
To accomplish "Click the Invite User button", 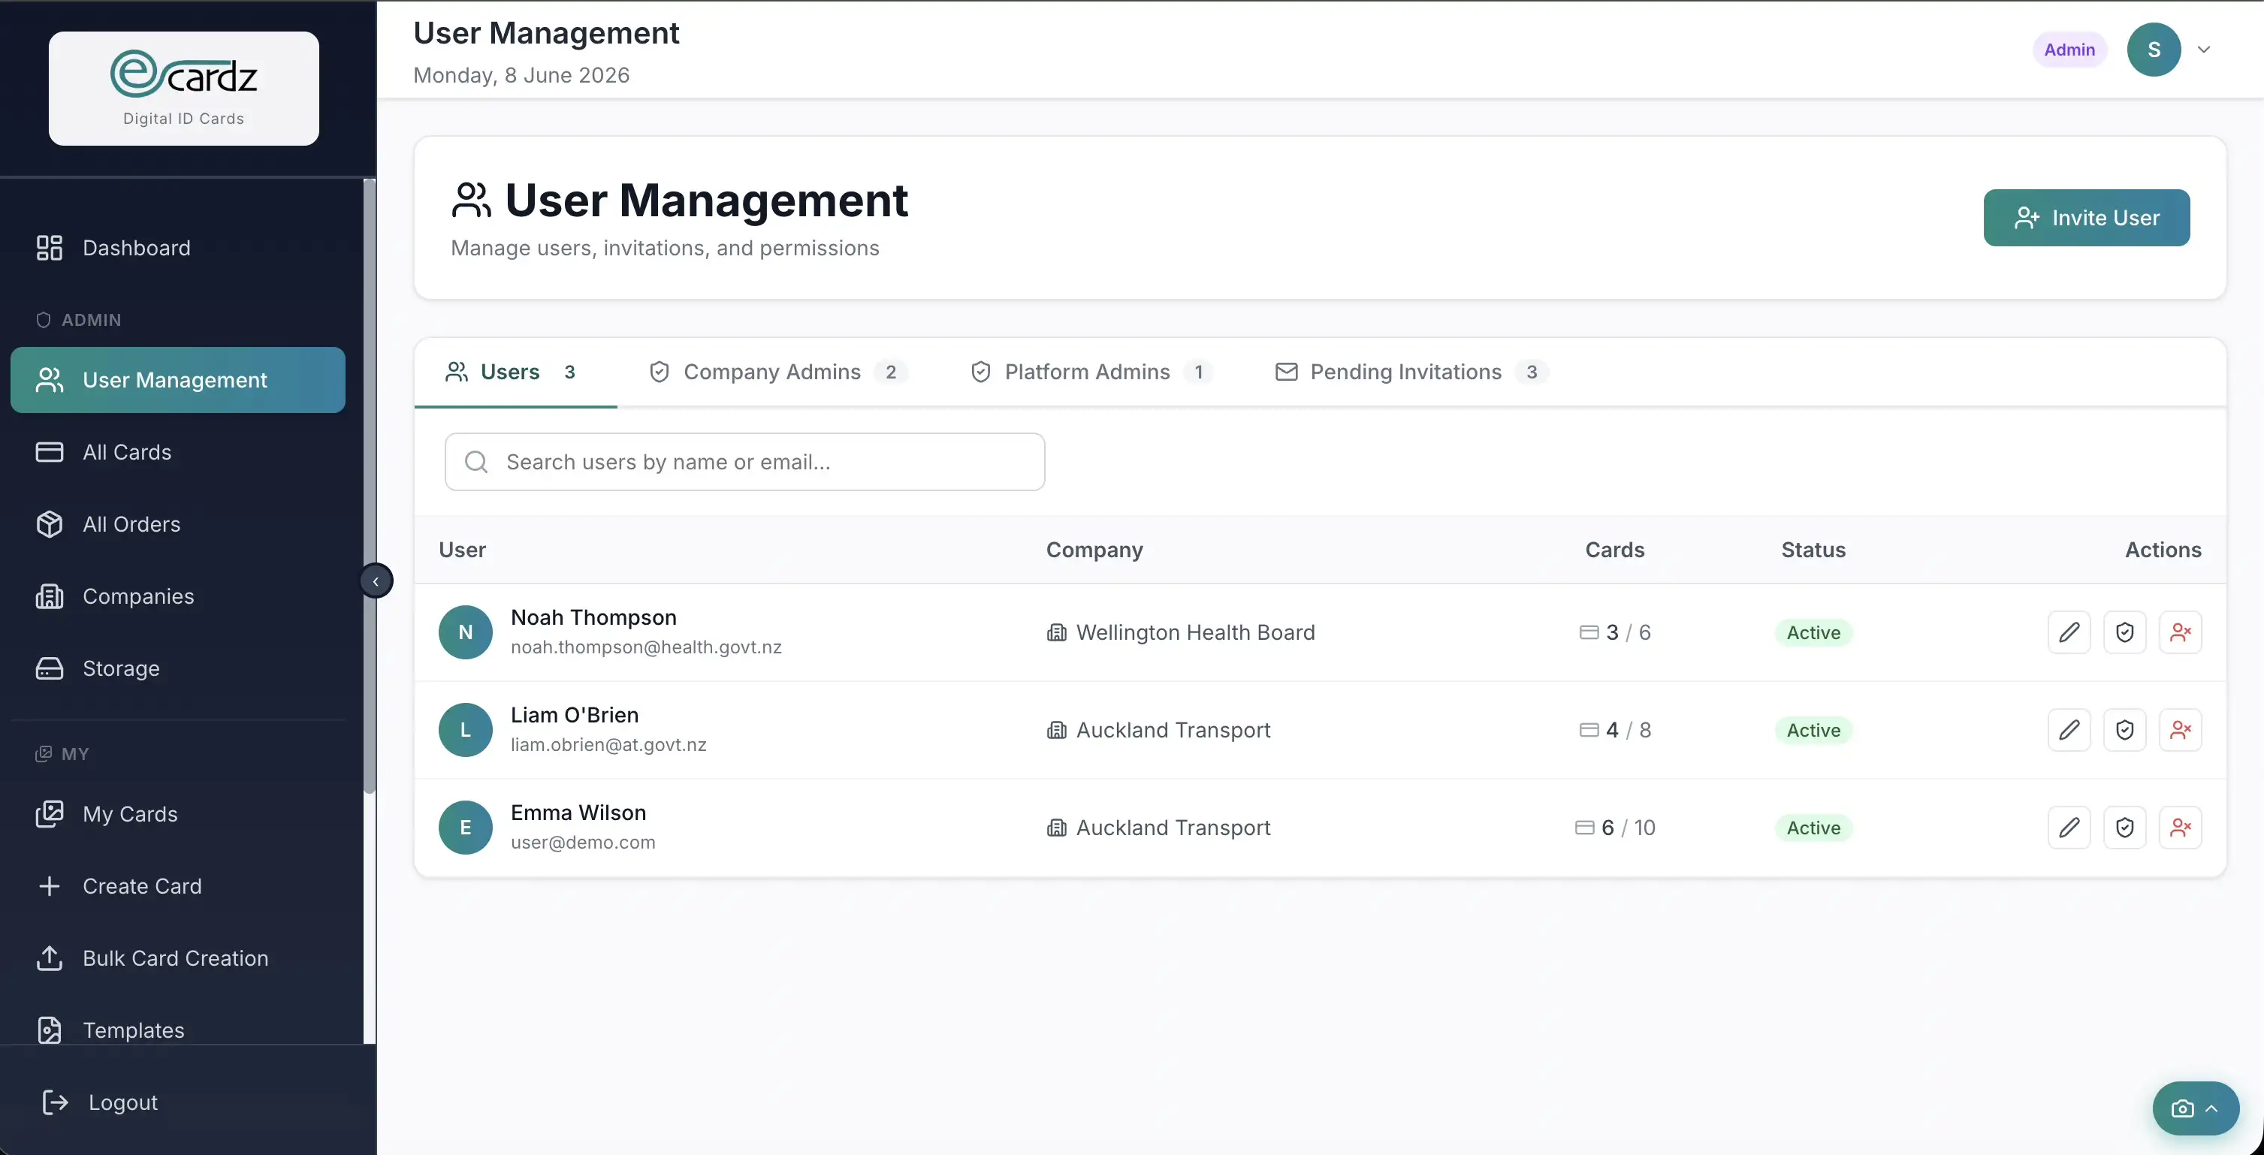I will [2087, 218].
